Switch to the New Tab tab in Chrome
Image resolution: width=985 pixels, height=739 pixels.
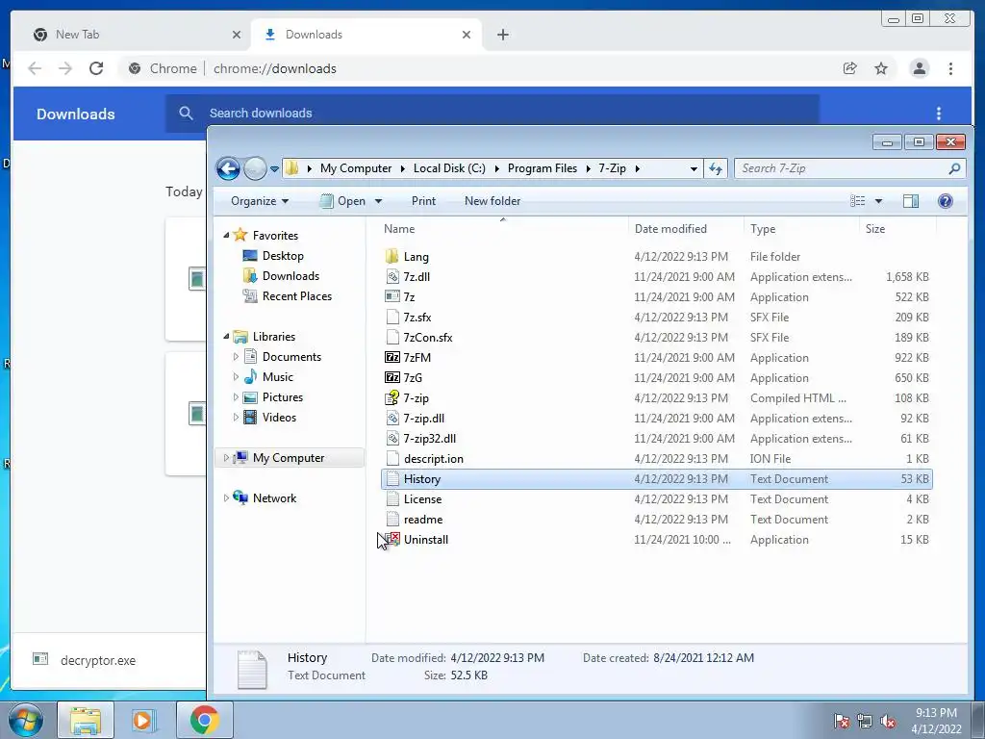(137, 35)
